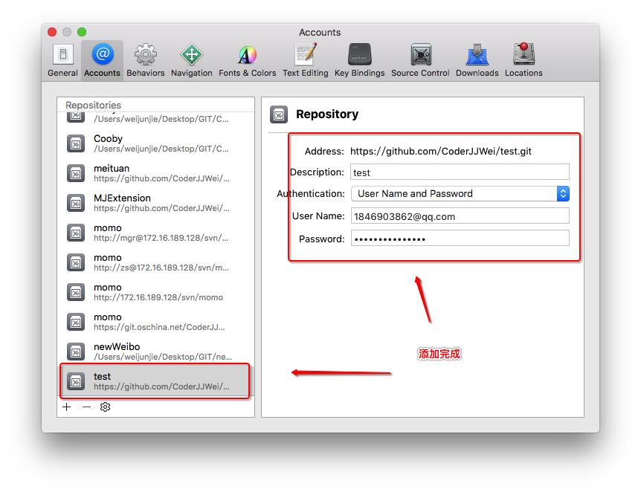This screenshot has height=492, width=641.
Task: Open Key Bindings preferences
Action: tap(360, 60)
